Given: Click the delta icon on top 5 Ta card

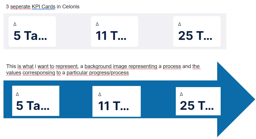Looking at the screenshot, I should point(15,24).
